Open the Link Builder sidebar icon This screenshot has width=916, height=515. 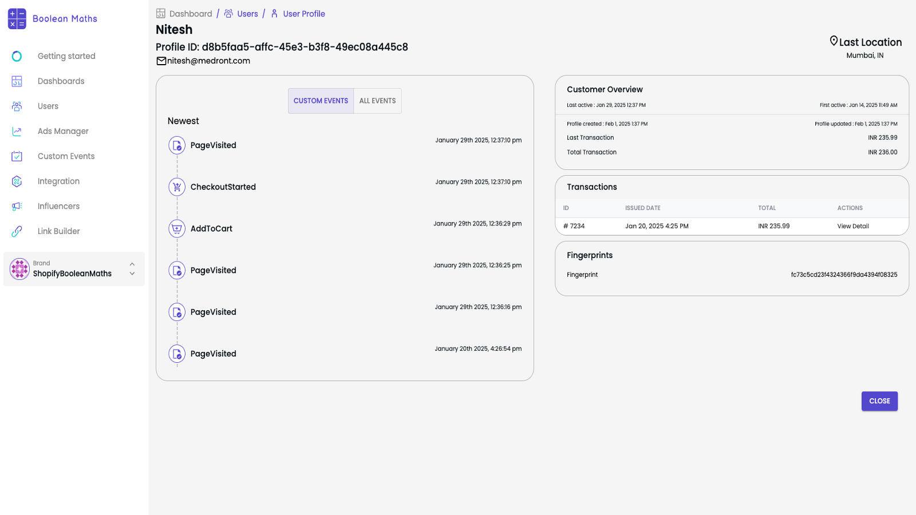pyautogui.click(x=17, y=231)
